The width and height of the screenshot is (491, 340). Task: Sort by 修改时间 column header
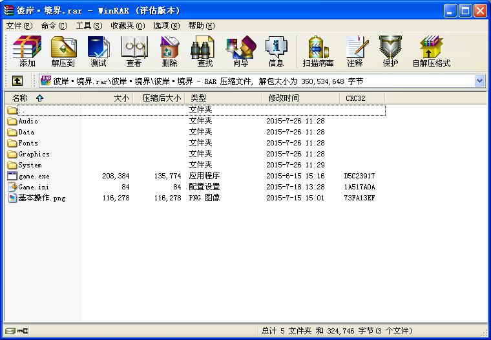(301, 98)
